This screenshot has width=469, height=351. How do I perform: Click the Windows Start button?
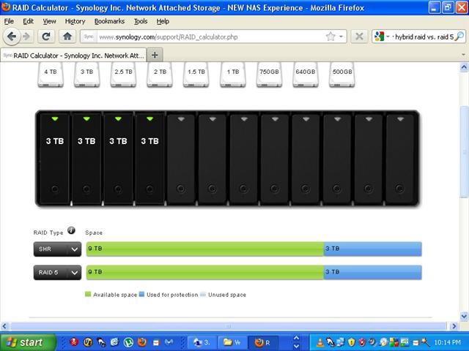pos(28,342)
